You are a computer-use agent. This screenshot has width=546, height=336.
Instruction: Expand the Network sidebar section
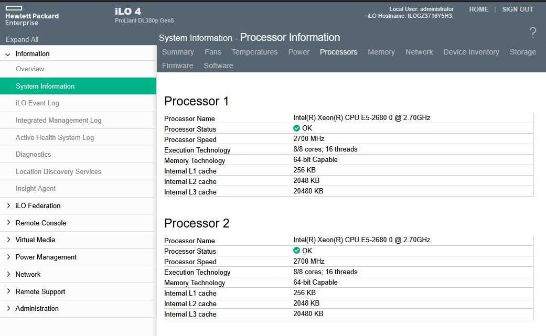pos(8,274)
